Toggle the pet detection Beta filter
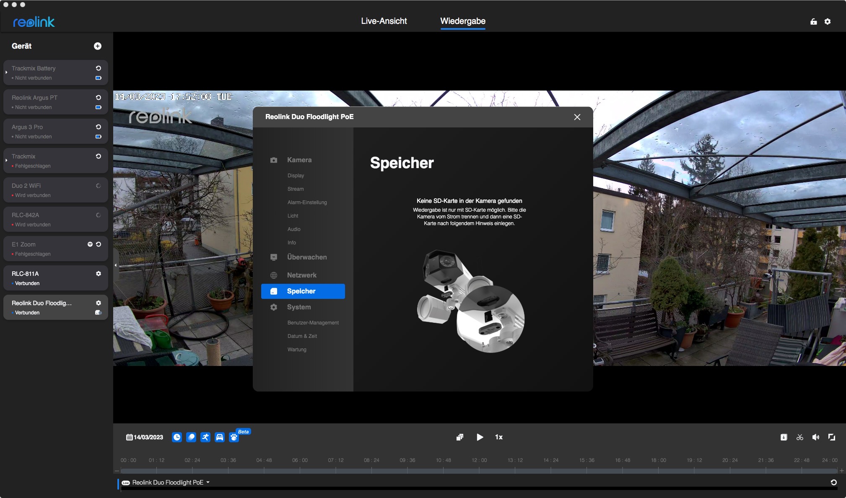 (x=234, y=437)
